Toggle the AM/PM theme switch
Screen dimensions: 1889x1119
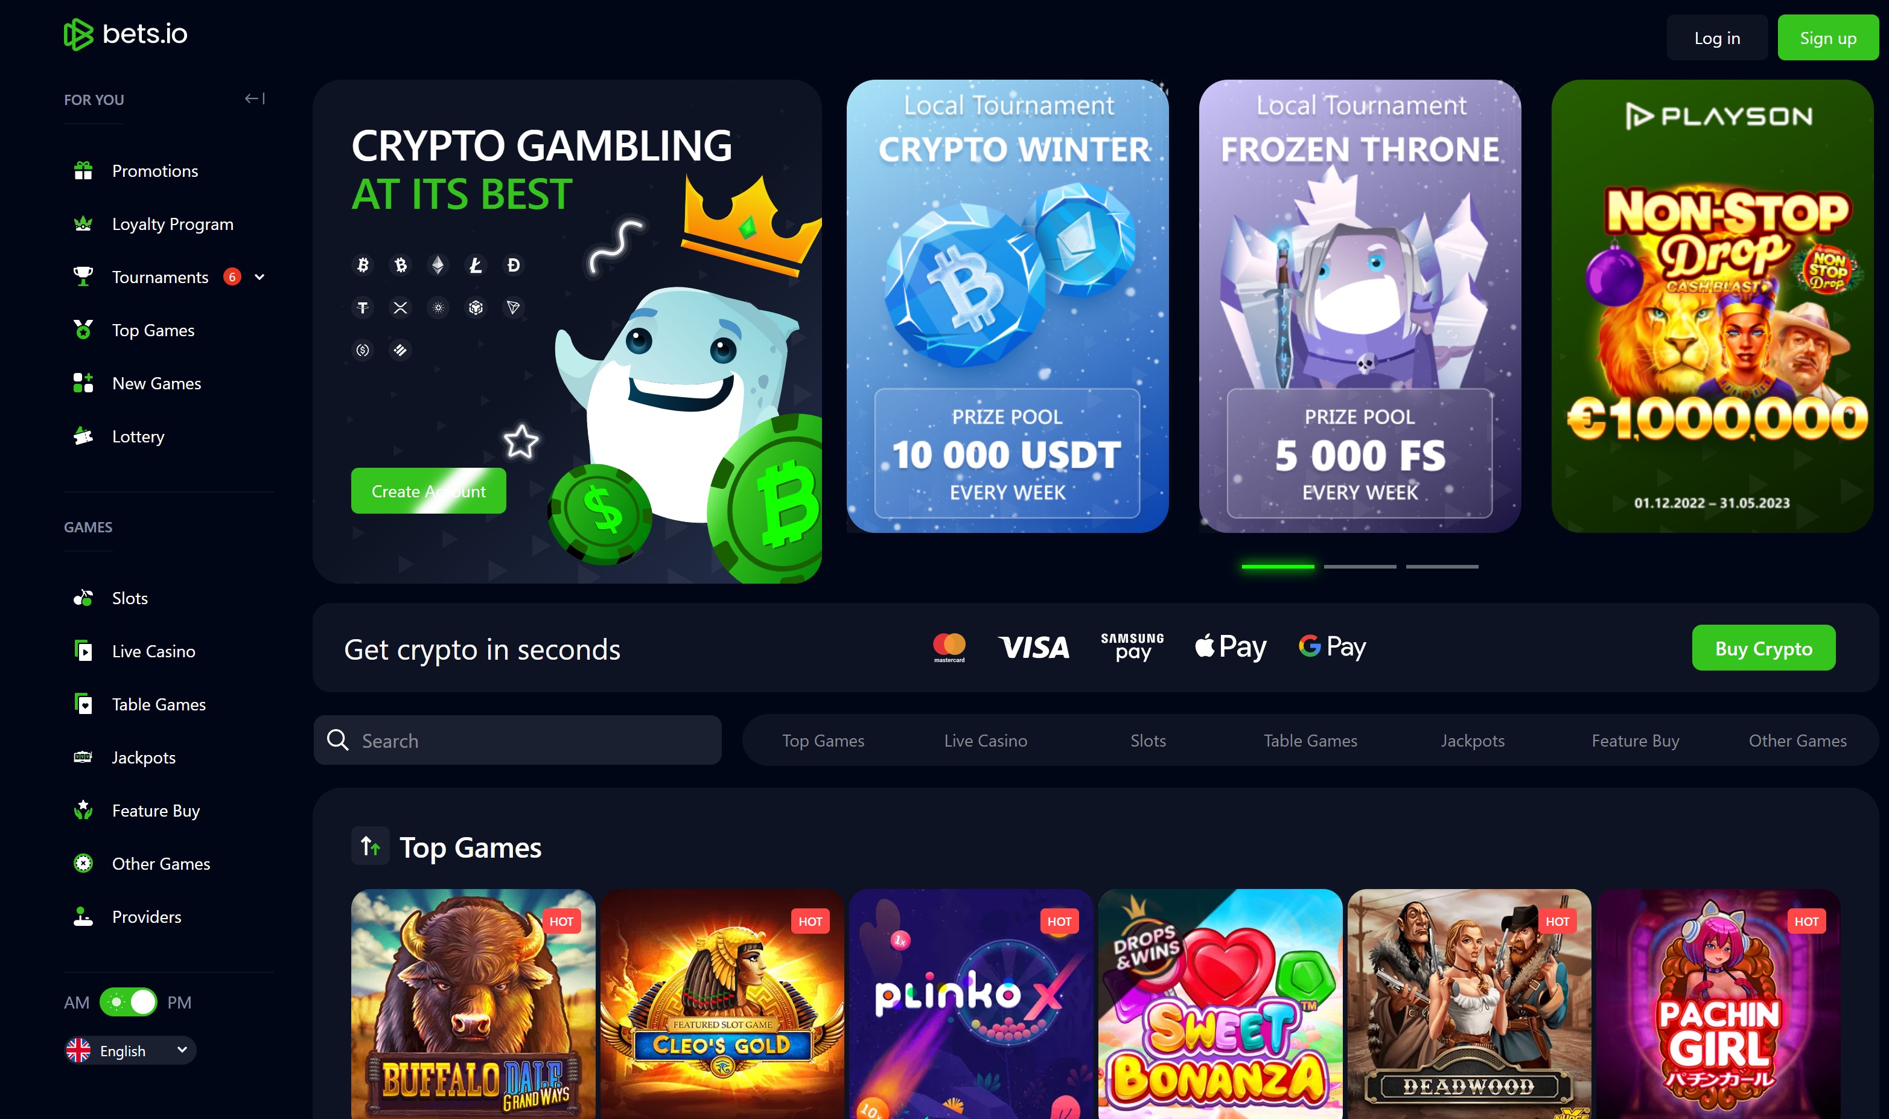point(128,1002)
